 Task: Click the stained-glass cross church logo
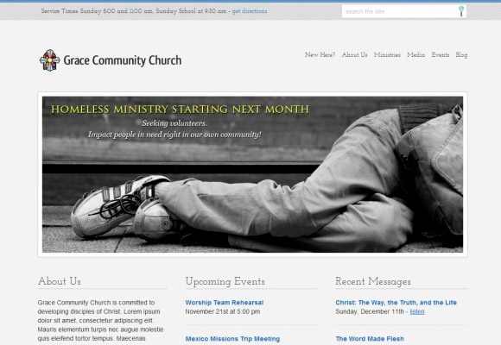49,60
